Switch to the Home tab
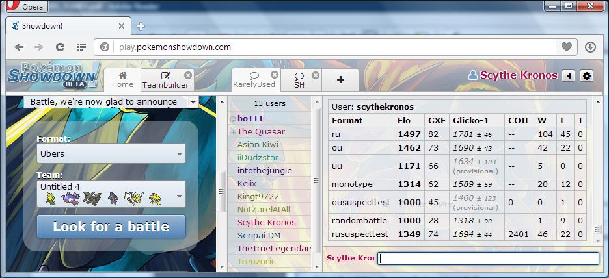The width and height of the screenshot is (609, 278). (x=122, y=79)
